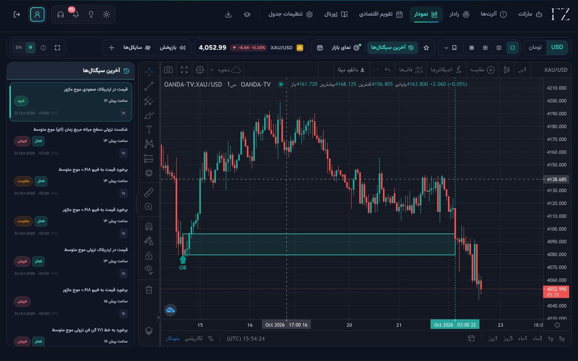Open the UTC timezone selector
578x361 pixels.
246,339
